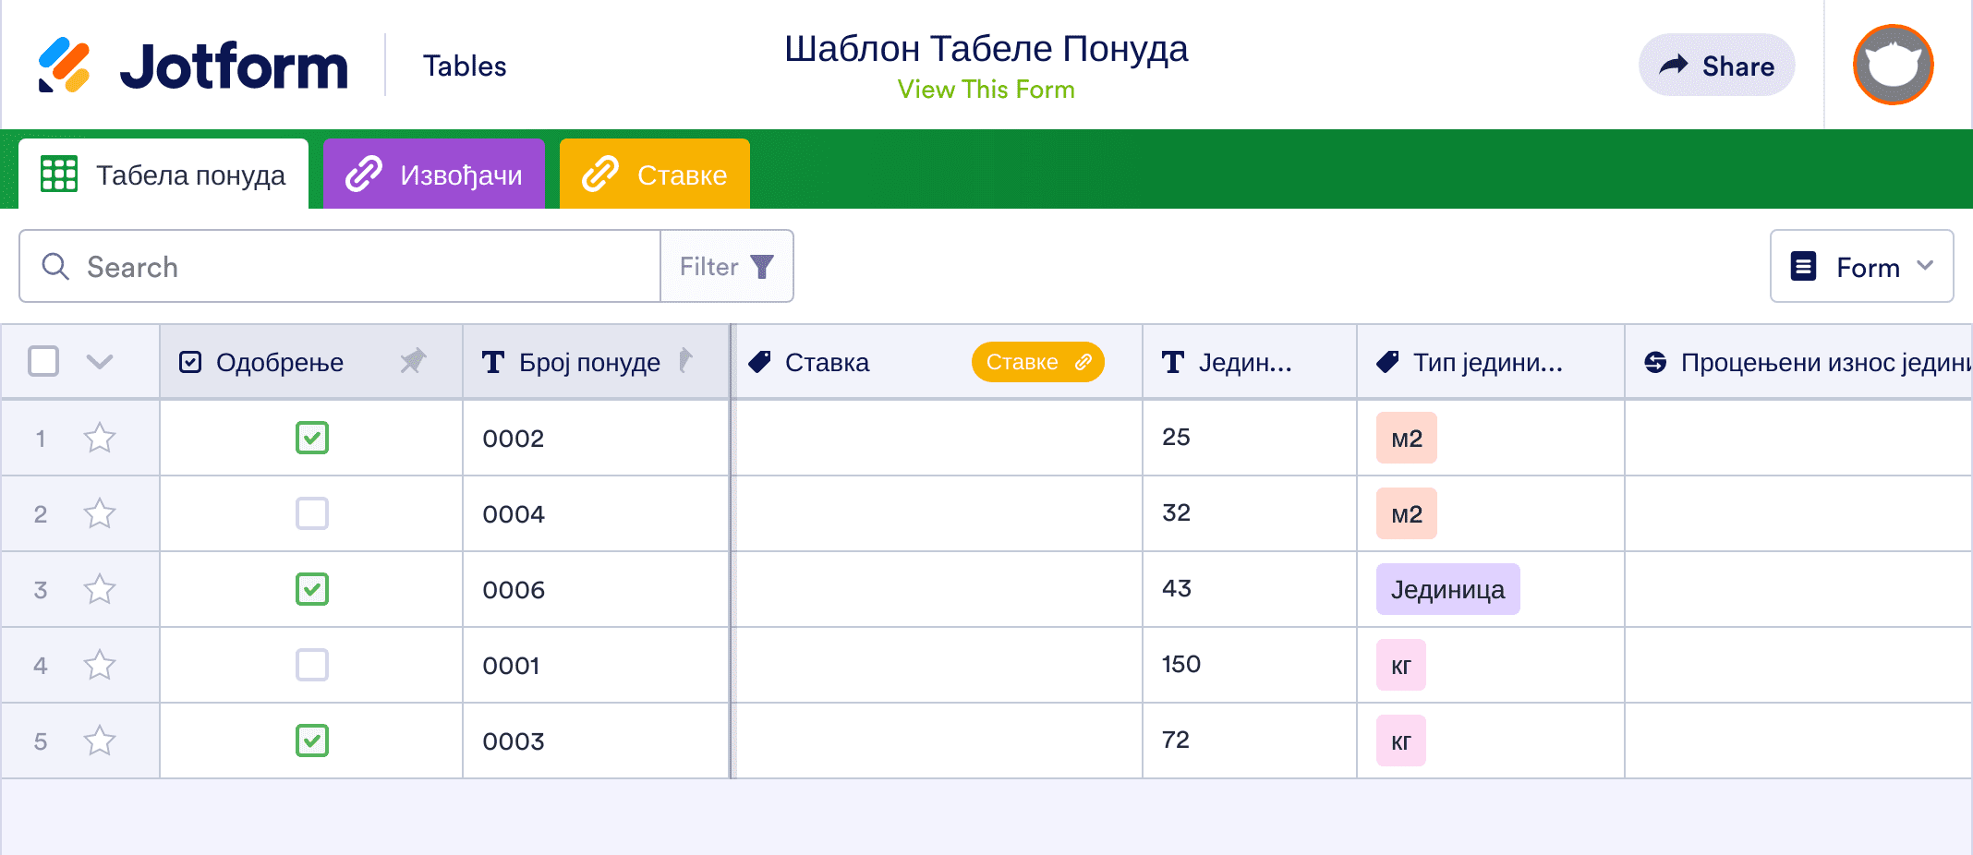Open the Form view dropdown
The height and width of the screenshot is (855, 1973).
pos(1860,266)
